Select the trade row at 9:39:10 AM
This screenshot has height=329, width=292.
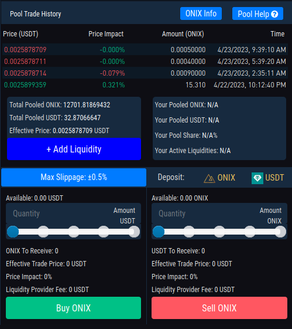coord(145,49)
